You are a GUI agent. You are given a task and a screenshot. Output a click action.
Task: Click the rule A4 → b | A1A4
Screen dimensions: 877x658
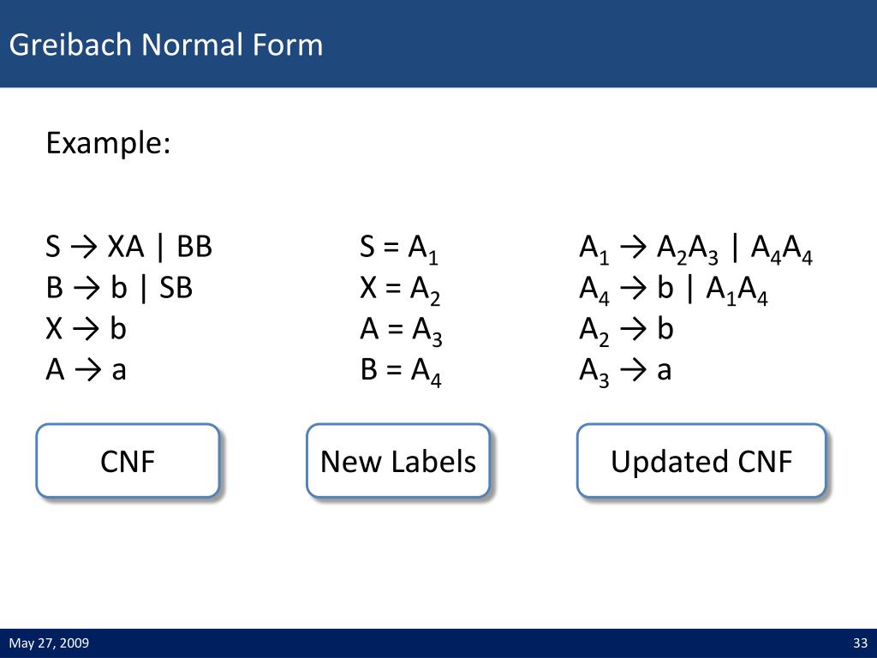[674, 290]
